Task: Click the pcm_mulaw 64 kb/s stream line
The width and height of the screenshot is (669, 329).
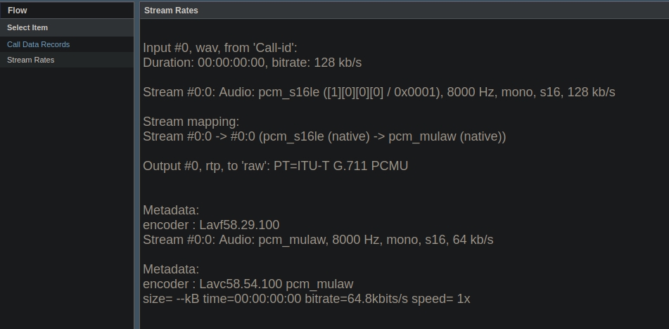Action: tap(318, 240)
